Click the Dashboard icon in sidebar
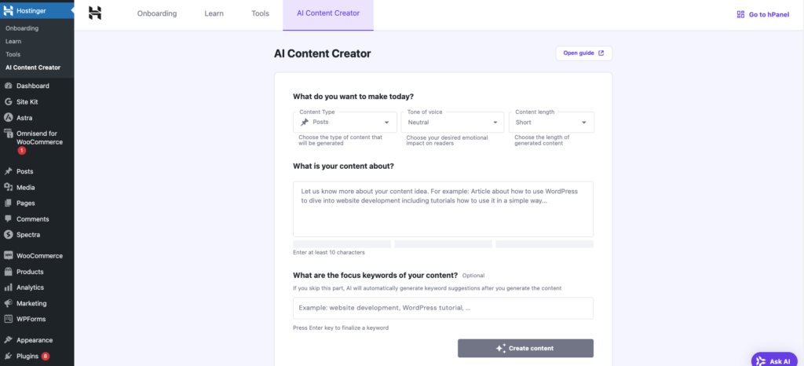This screenshot has height=366, width=804. (8, 86)
